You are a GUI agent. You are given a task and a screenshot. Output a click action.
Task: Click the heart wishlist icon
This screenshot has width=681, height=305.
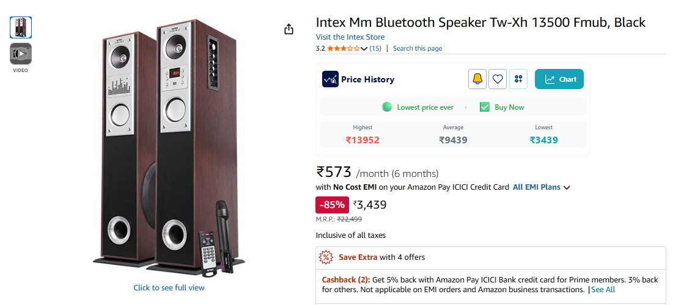point(498,79)
